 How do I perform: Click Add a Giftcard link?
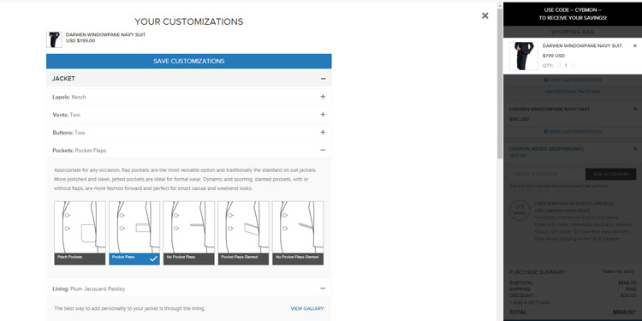530,302
